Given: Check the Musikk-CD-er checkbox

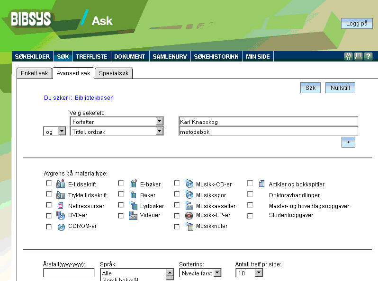Looking at the screenshot, I should 177,184.
